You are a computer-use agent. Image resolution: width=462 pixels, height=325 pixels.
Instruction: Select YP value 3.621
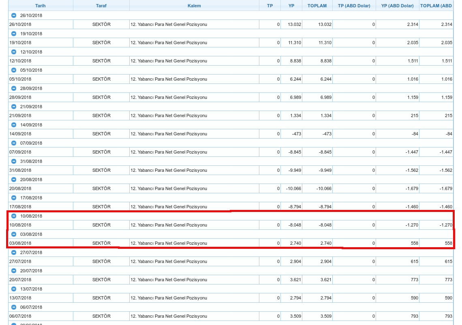pos(291,280)
